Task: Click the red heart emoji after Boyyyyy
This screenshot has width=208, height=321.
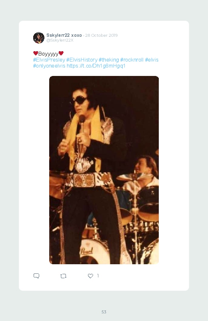Action: coord(61,53)
